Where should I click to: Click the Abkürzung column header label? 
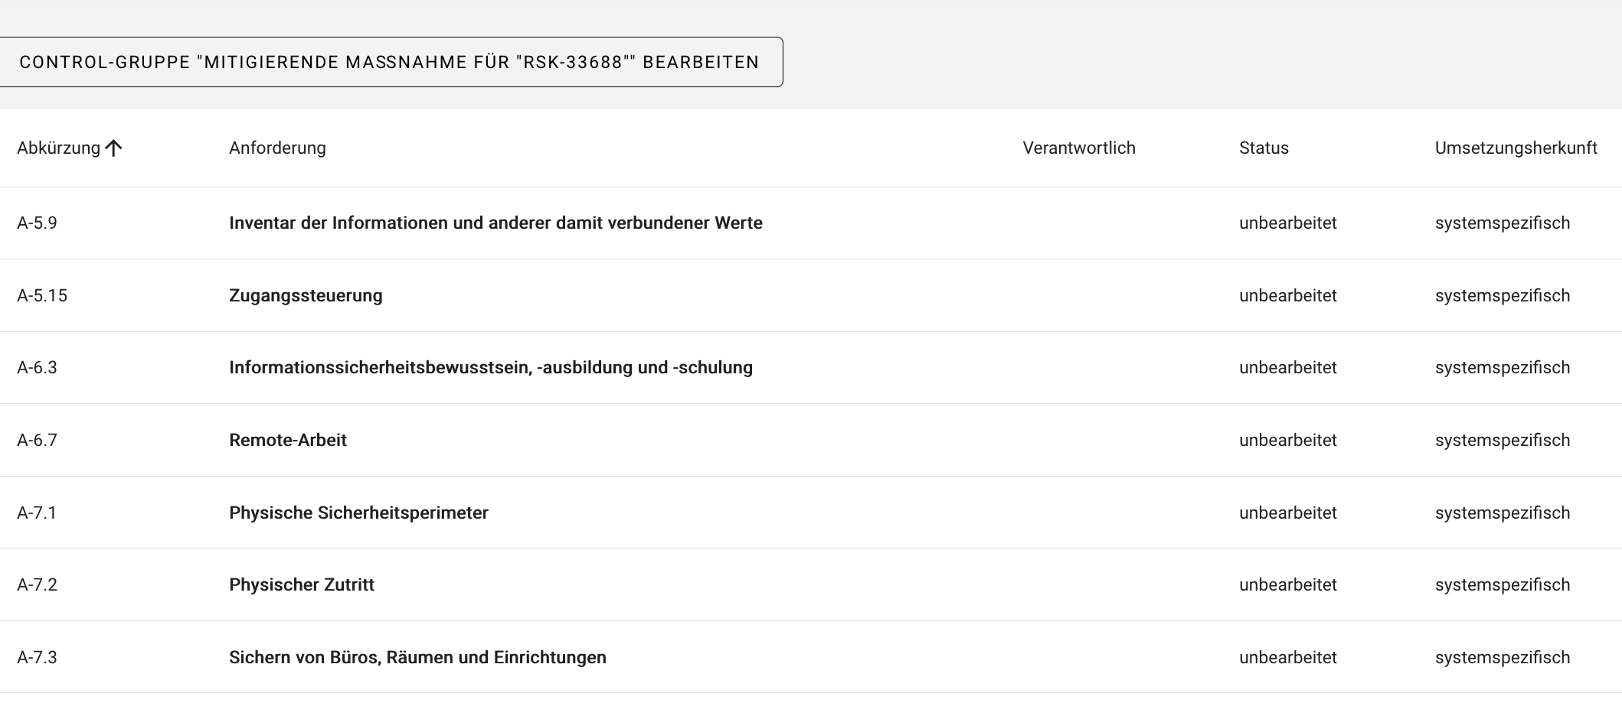point(58,148)
